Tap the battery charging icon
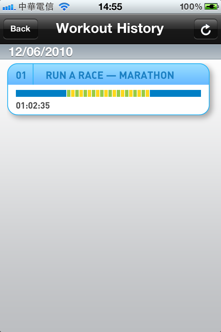This screenshot has width=221, height=332. click(211, 7)
